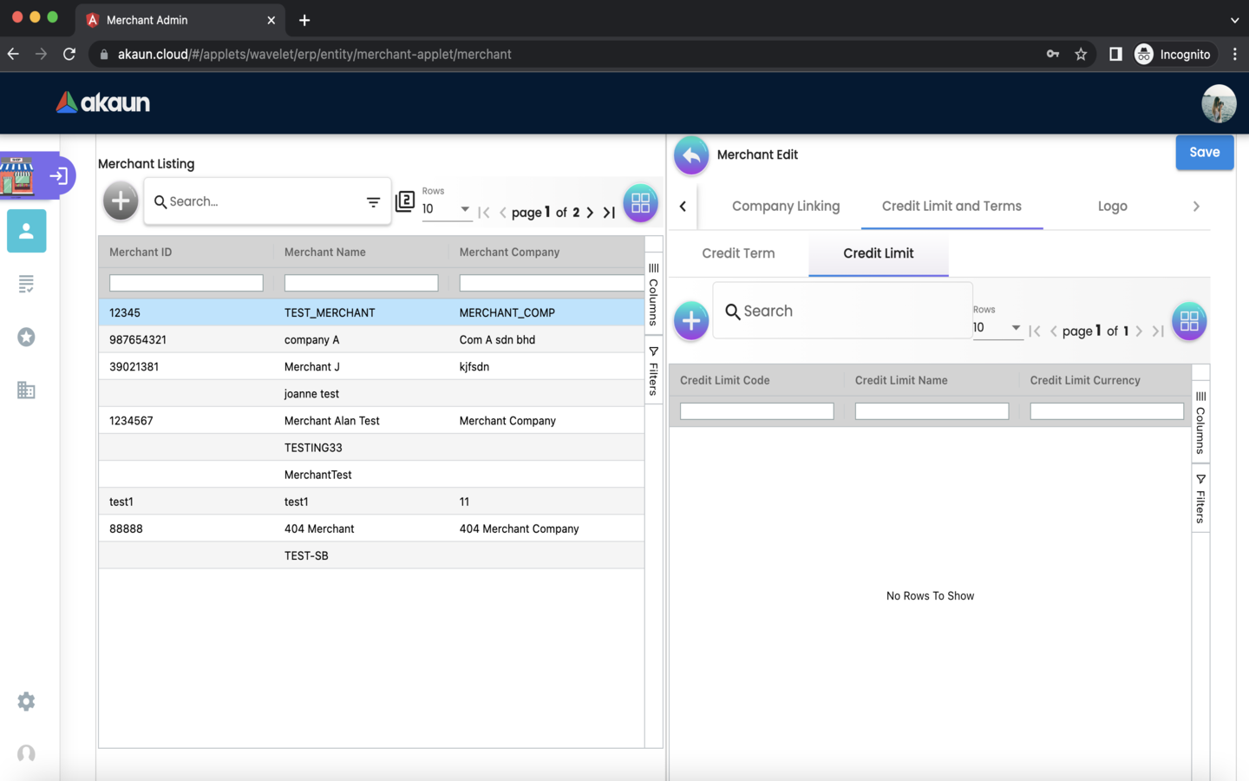Click the blue add credit limit button
This screenshot has width=1249, height=781.
691,320
